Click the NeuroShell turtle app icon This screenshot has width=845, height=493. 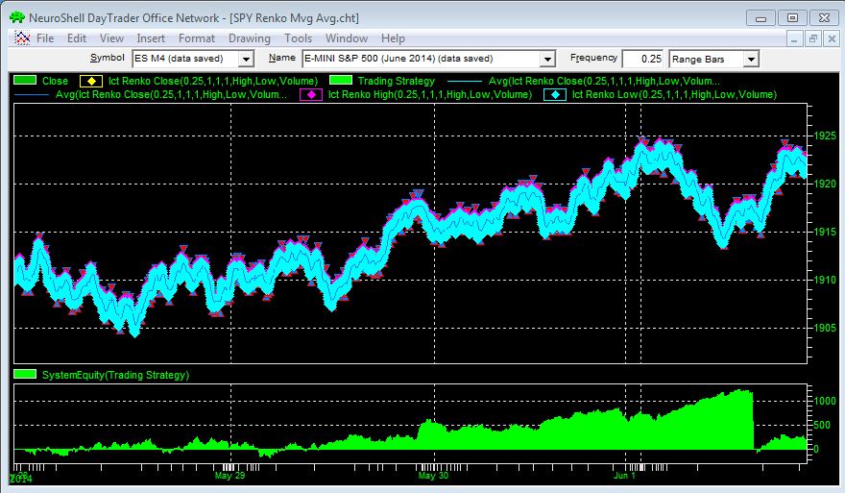click(16, 17)
